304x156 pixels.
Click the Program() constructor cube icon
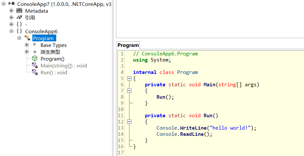coord(35,59)
